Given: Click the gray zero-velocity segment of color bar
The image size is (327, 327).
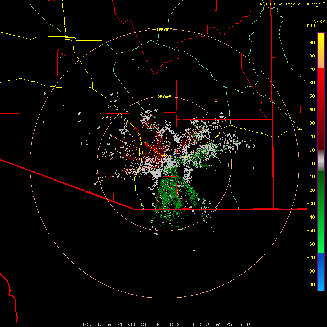Looking at the screenshot, I should [321, 161].
